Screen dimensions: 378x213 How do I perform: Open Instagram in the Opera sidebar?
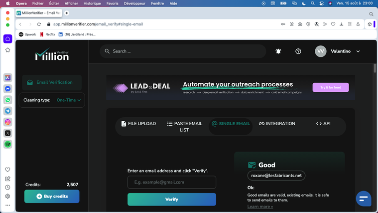[7, 122]
